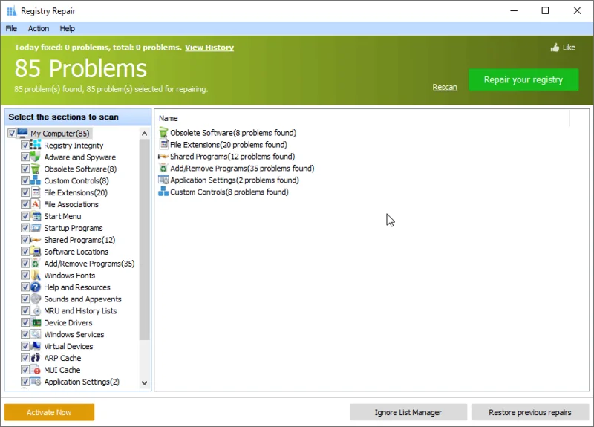Viewport: 594px width, 427px height.
Task: Click the ARP Cache footprints icon
Action: pos(36,358)
